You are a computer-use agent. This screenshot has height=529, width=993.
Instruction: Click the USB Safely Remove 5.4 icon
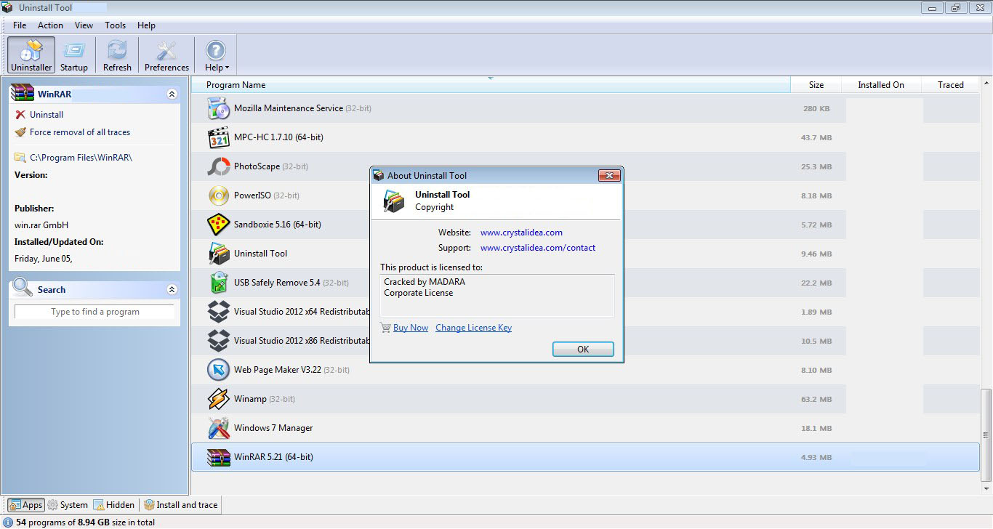219,283
